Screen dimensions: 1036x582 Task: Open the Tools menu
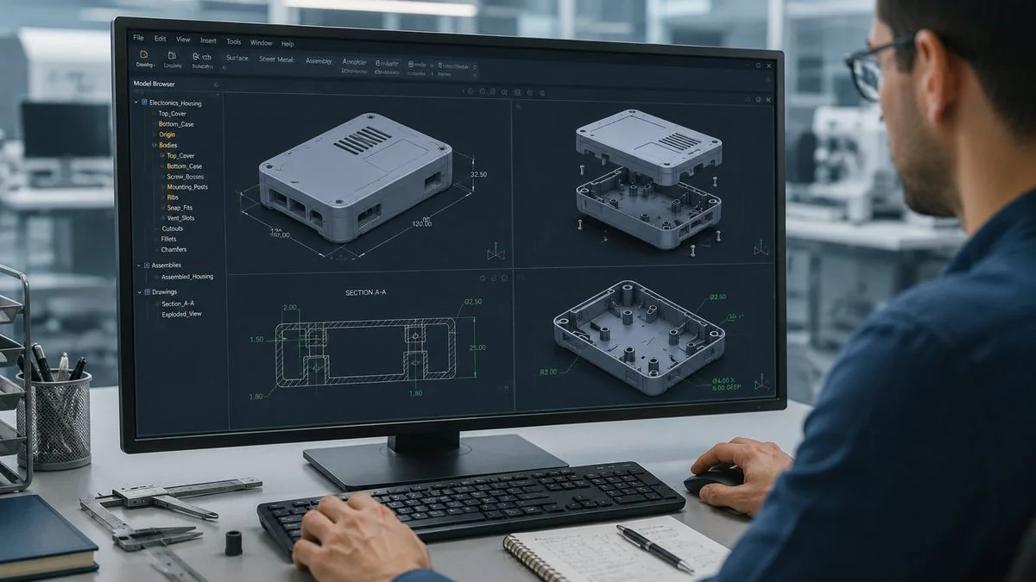click(234, 41)
